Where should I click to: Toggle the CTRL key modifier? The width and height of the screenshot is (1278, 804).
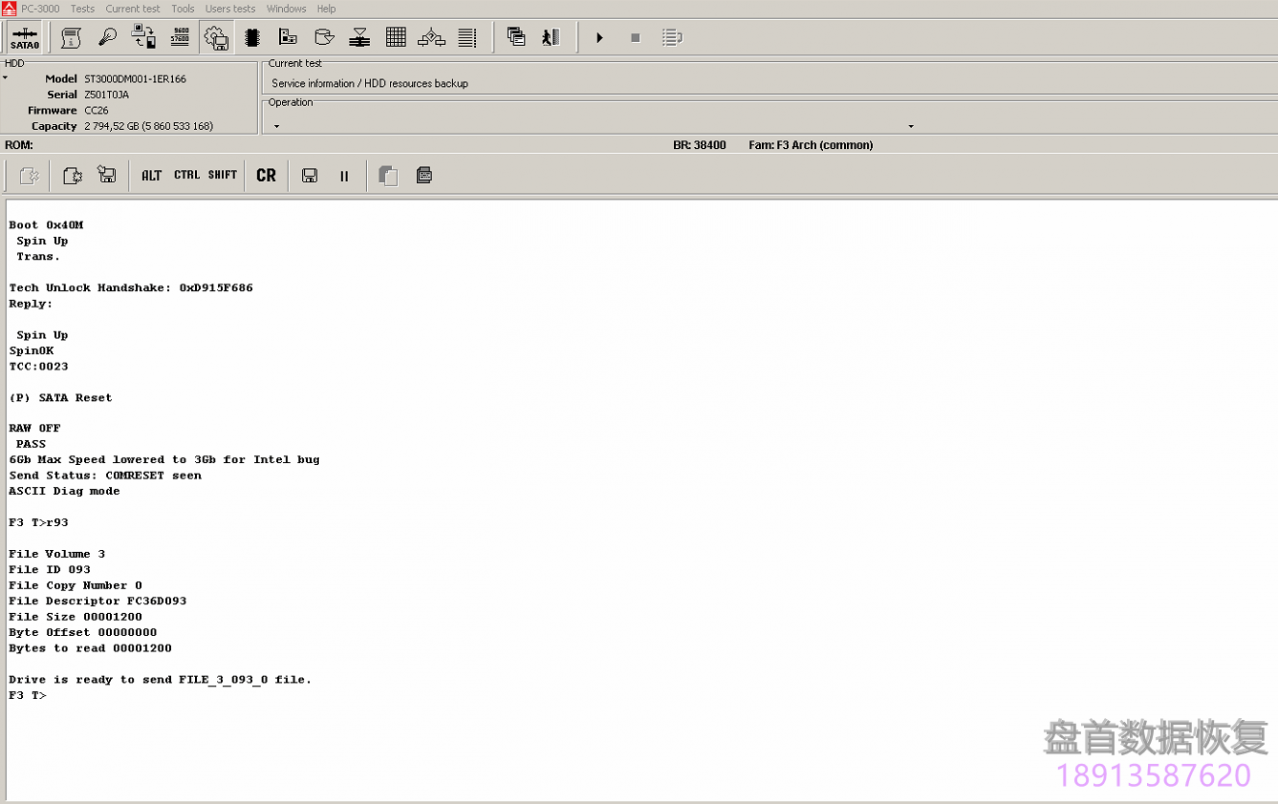pyautogui.click(x=187, y=175)
